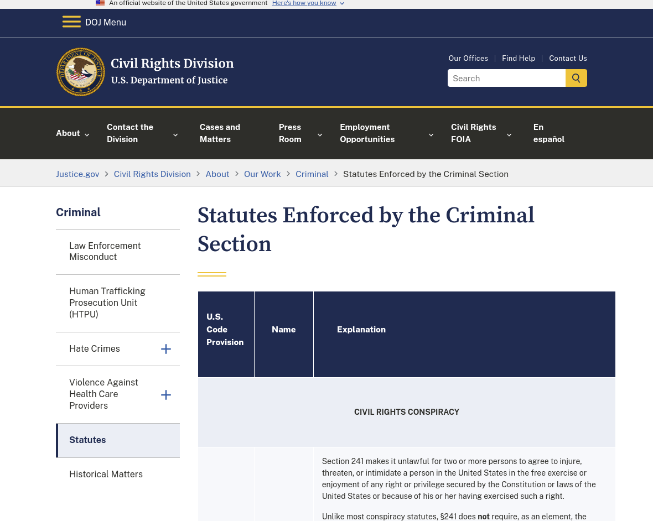Viewport: 653px width, 521px height.
Task: Click 'An official website of the United States government'
Action: pyautogui.click(x=188, y=3)
